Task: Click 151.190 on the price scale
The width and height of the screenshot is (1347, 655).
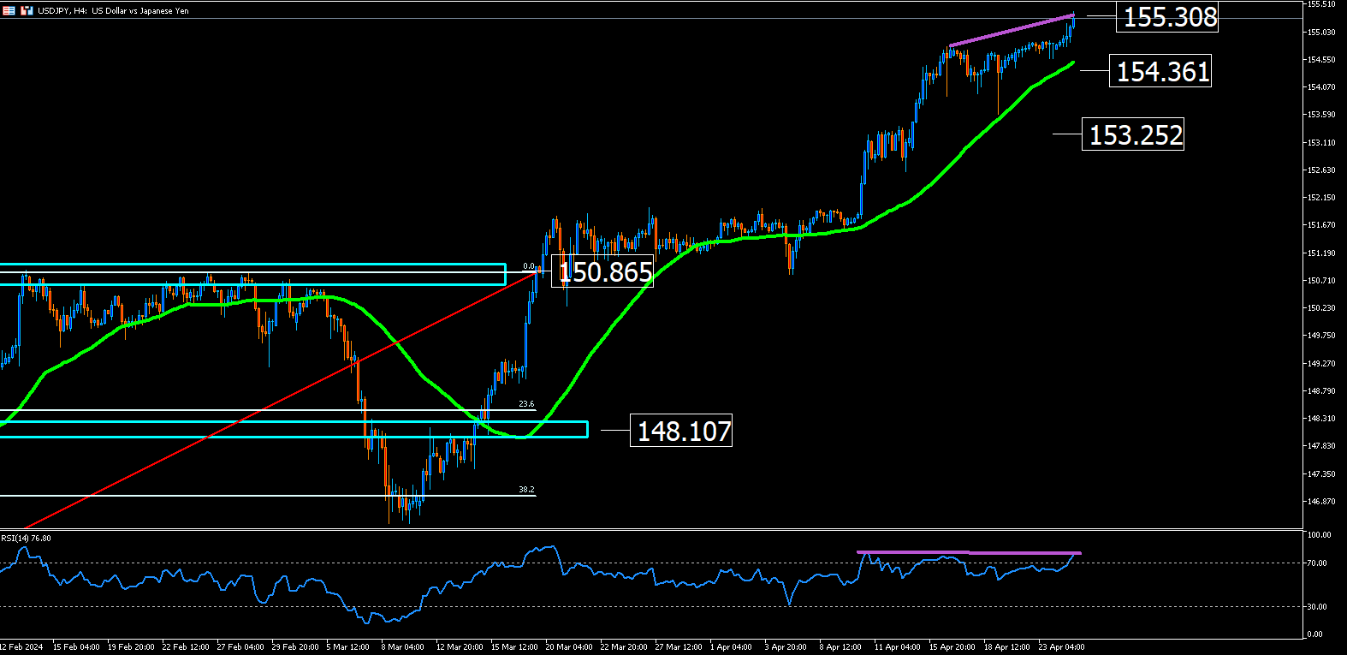Action: point(1321,253)
